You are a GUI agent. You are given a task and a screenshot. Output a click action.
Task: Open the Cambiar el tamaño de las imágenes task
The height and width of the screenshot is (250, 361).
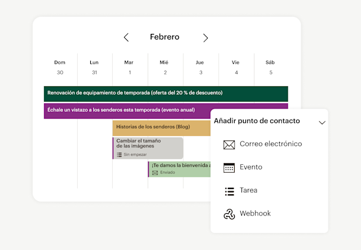pos(148,147)
